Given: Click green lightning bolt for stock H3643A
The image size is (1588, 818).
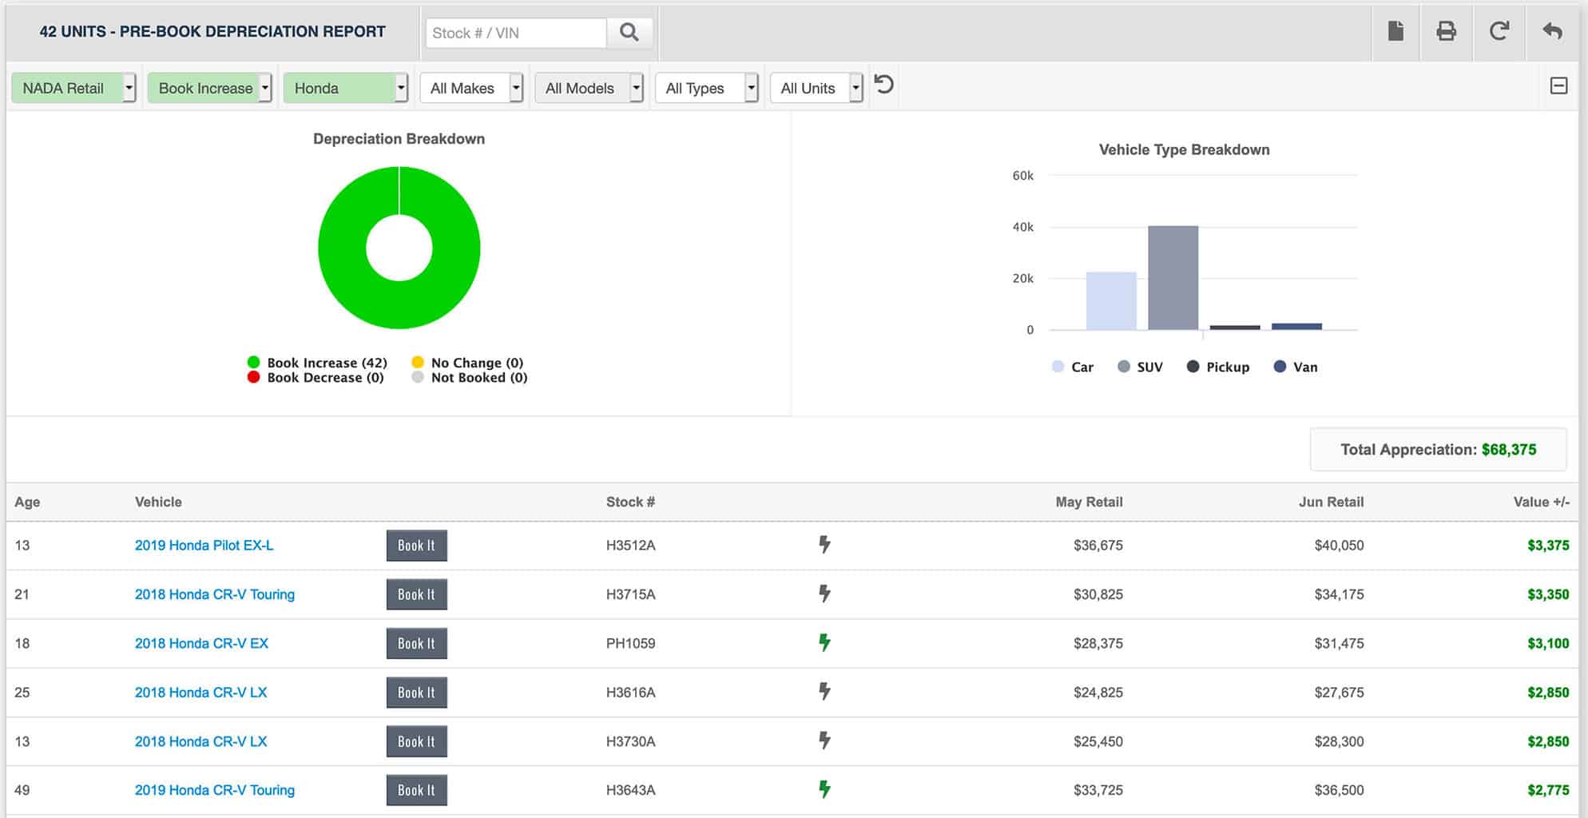Looking at the screenshot, I should point(824,789).
